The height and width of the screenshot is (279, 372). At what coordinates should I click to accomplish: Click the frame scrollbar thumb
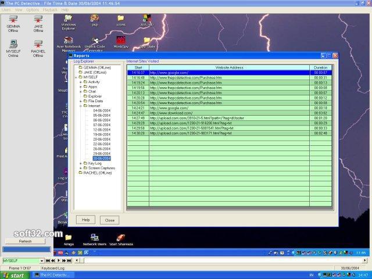(x=81, y=260)
